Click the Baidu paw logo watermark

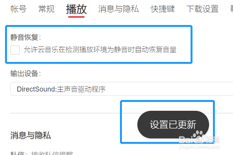tap(198, 136)
